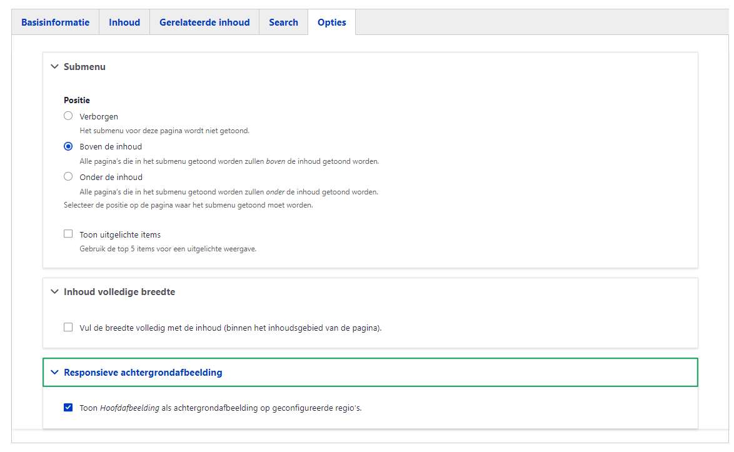This screenshot has height=452, width=734.
Task: Click the Toon uitgelichte items label
Action: pyautogui.click(x=120, y=235)
